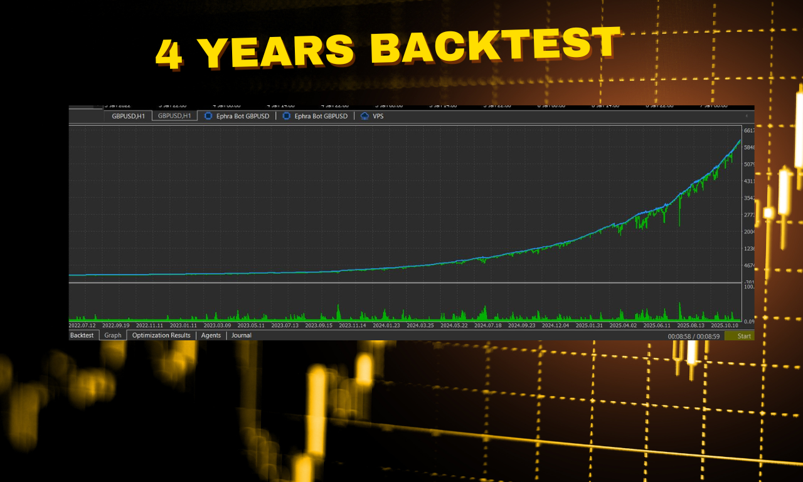Click the second Ephra Bot GBPUSD tab icon
This screenshot has height=482, width=803.
click(x=287, y=116)
